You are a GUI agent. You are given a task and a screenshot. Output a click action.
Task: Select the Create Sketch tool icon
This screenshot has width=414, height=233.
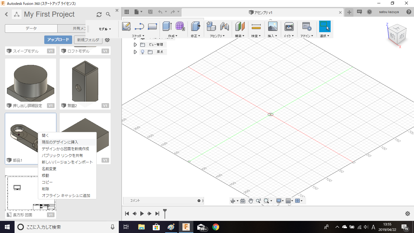pos(126,26)
